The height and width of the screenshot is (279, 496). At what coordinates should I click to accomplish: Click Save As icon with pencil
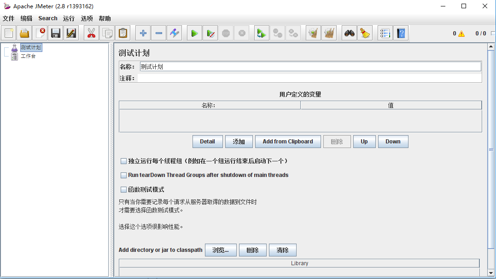pos(71,33)
